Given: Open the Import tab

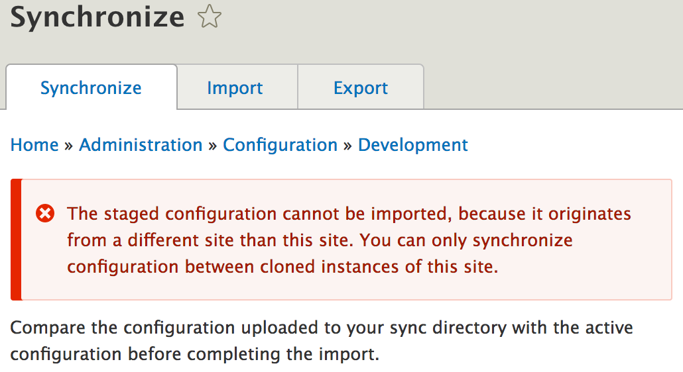Looking at the screenshot, I should pyautogui.click(x=235, y=88).
